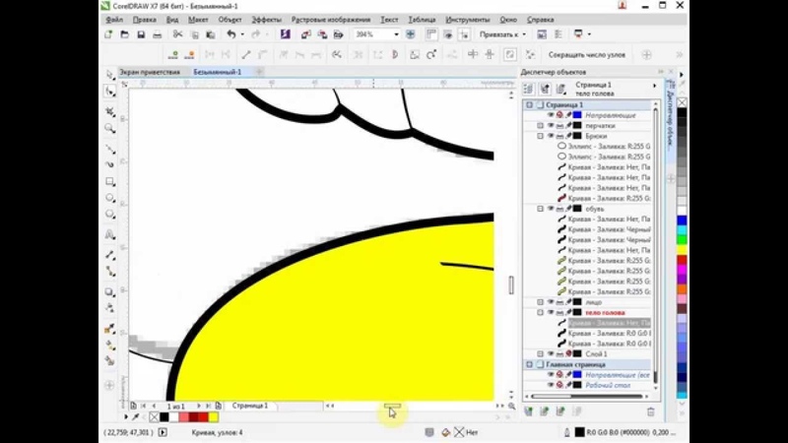
Task: Click the Import icon in standard toolbar
Action: tap(305, 34)
